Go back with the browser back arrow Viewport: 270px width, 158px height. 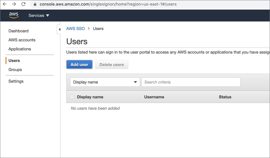(5, 4)
